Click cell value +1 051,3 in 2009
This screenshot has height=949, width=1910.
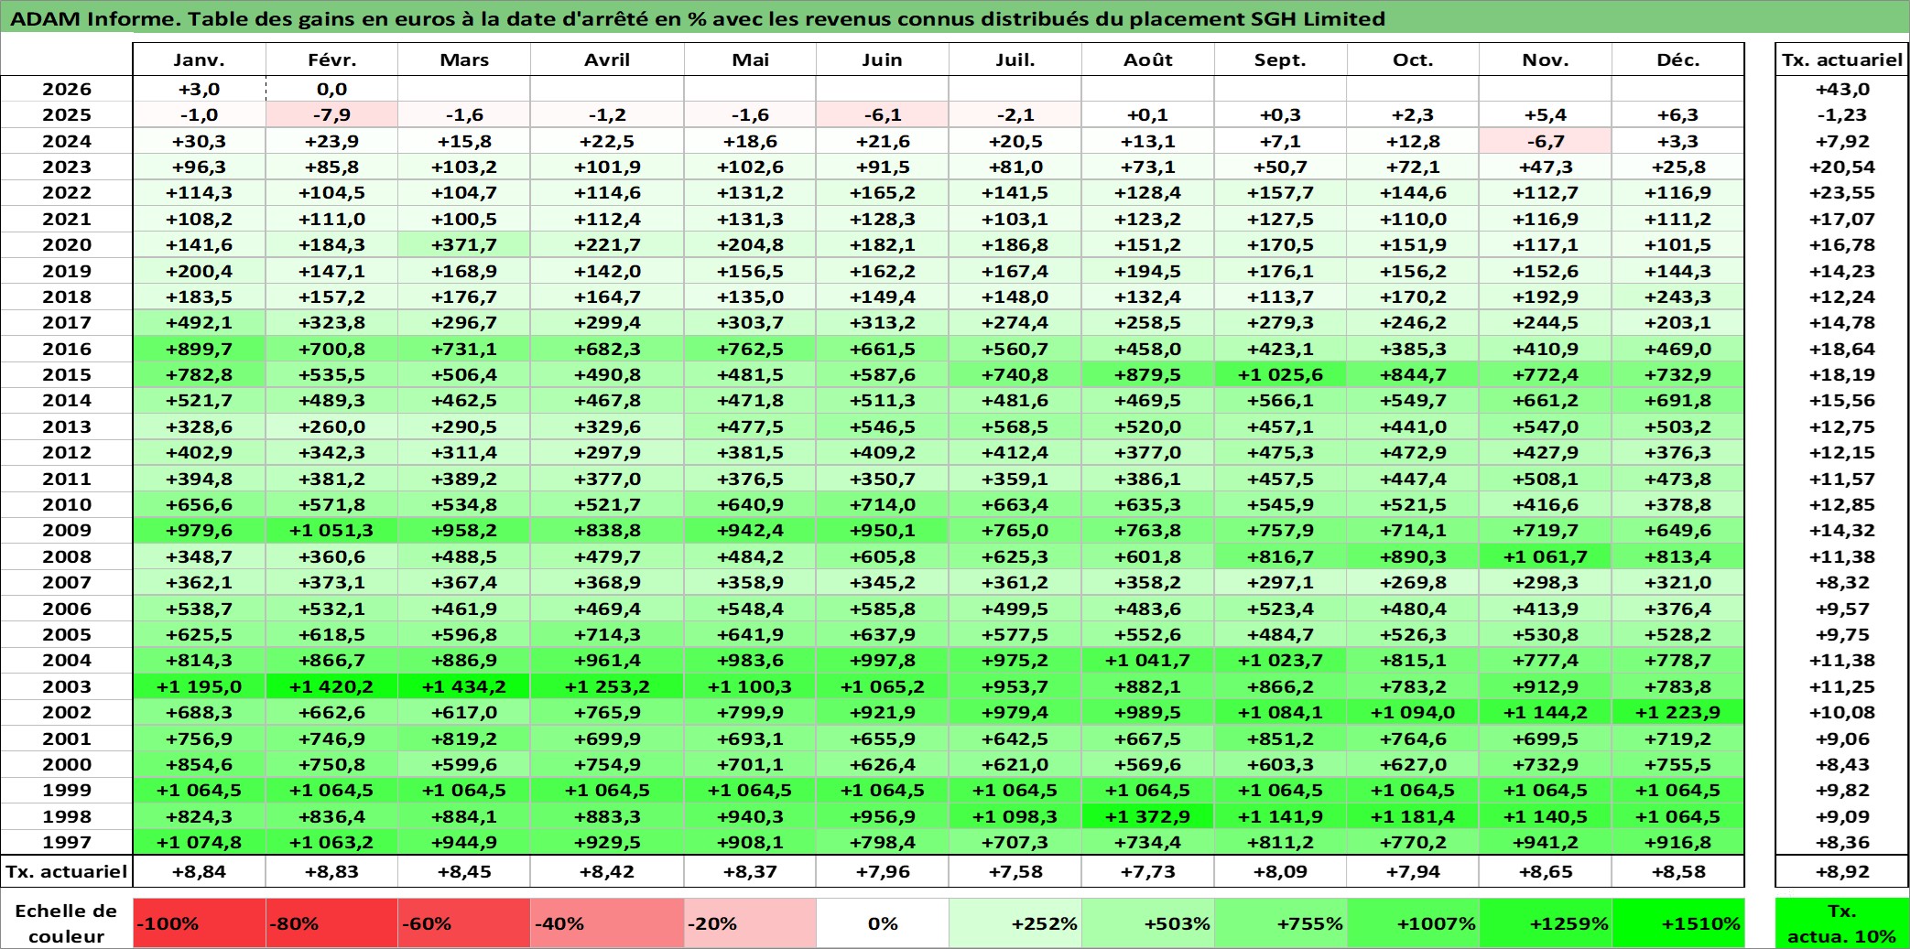[332, 530]
